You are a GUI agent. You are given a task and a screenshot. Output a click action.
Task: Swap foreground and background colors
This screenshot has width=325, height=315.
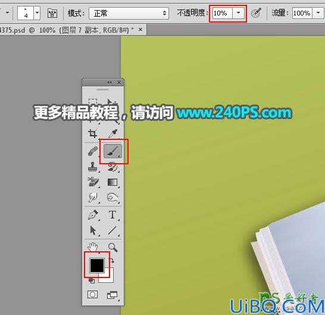pos(112,261)
